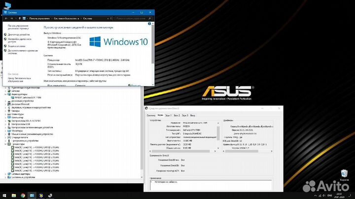Open Control Panel home page link

click(x=18, y=27)
